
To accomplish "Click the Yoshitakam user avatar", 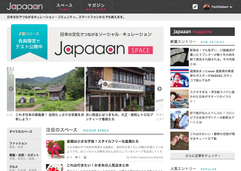I will [x=206, y=7].
